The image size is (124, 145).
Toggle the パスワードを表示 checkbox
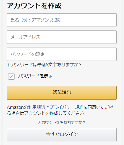pyautogui.click(x=11, y=76)
